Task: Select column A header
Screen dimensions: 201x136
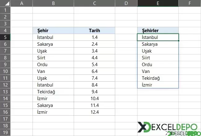Action: pos(22,3)
